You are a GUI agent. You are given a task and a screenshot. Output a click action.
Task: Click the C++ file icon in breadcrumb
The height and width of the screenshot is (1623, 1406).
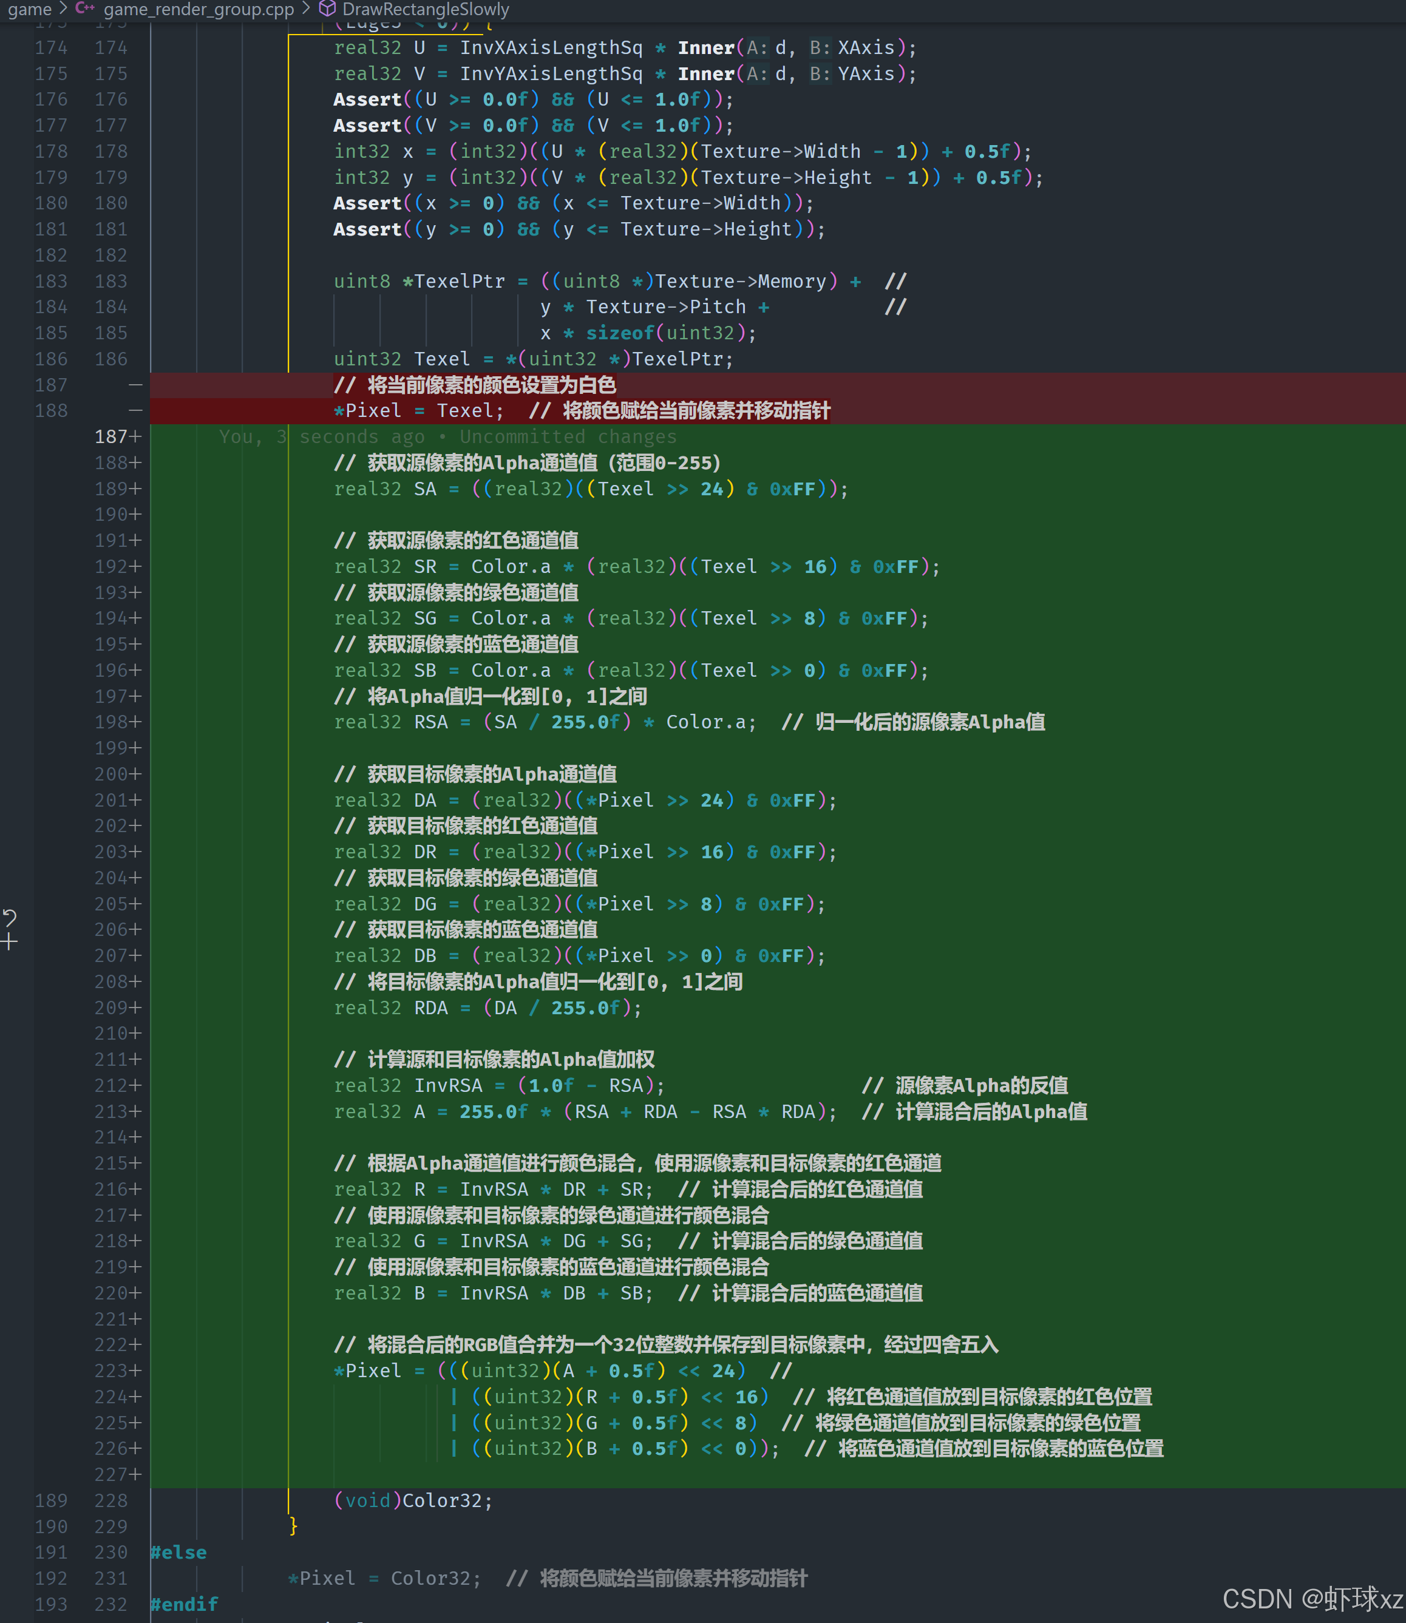(x=85, y=8)
